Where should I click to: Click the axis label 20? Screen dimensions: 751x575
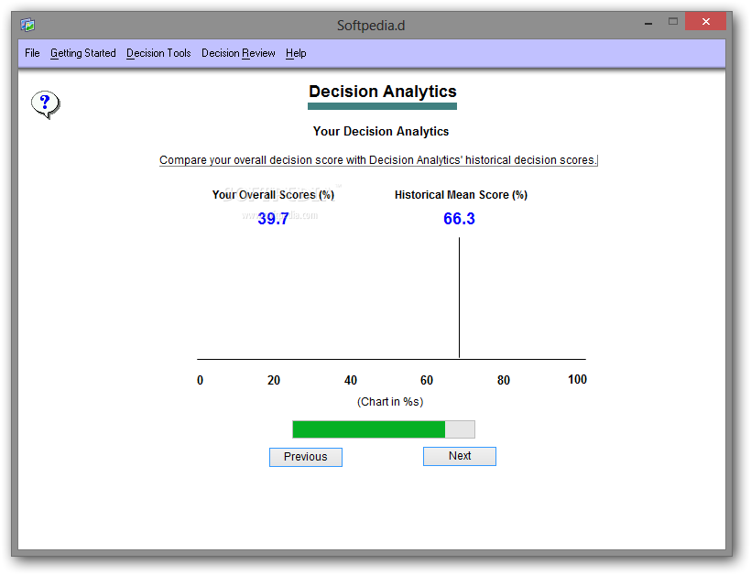click(274, 380)
